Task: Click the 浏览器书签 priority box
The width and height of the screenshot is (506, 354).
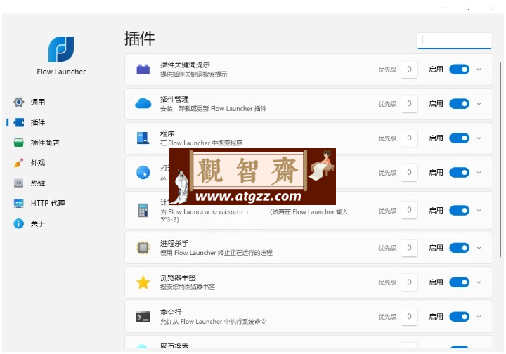Action: coord(409,282)
